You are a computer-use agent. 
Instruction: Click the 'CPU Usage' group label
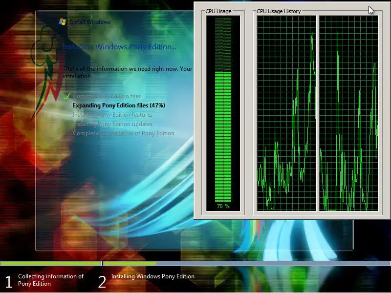pyautogui.click(x=218, y=11)
